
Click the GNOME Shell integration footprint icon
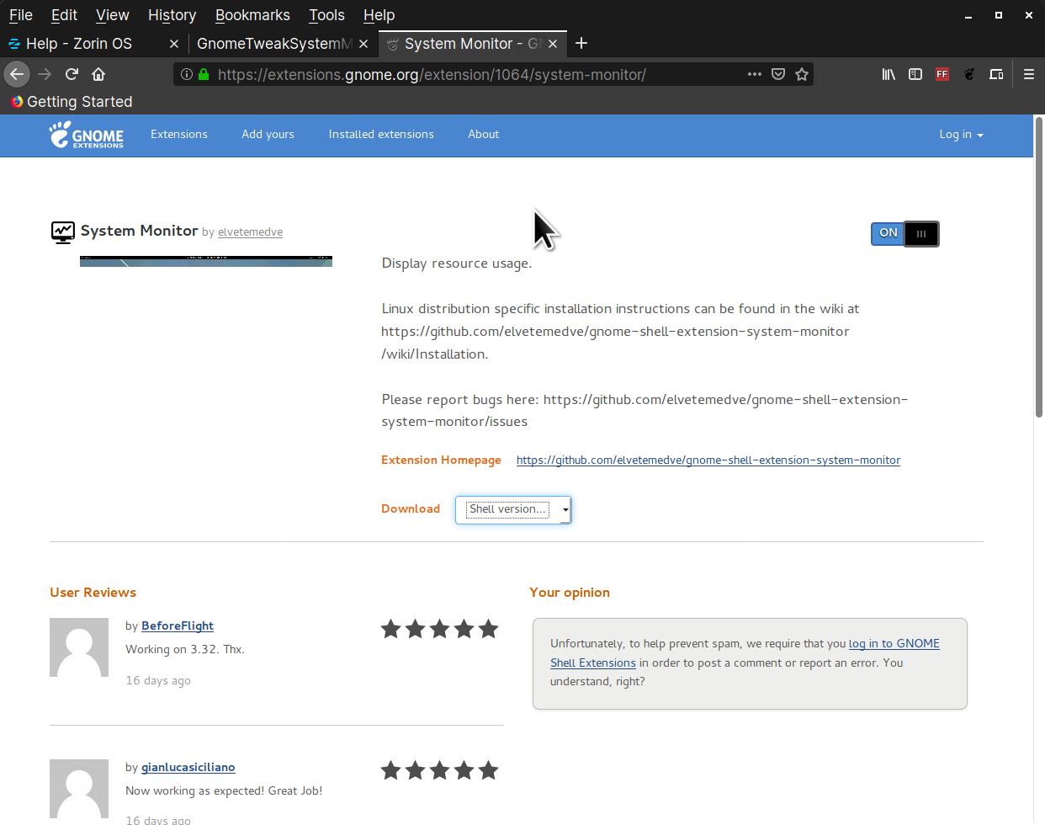[x=969, y=74]
